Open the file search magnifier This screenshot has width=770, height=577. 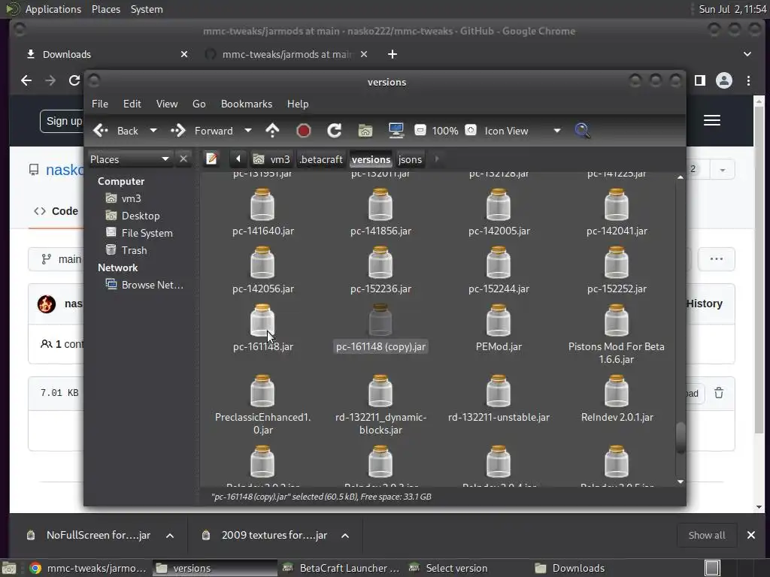582,131
